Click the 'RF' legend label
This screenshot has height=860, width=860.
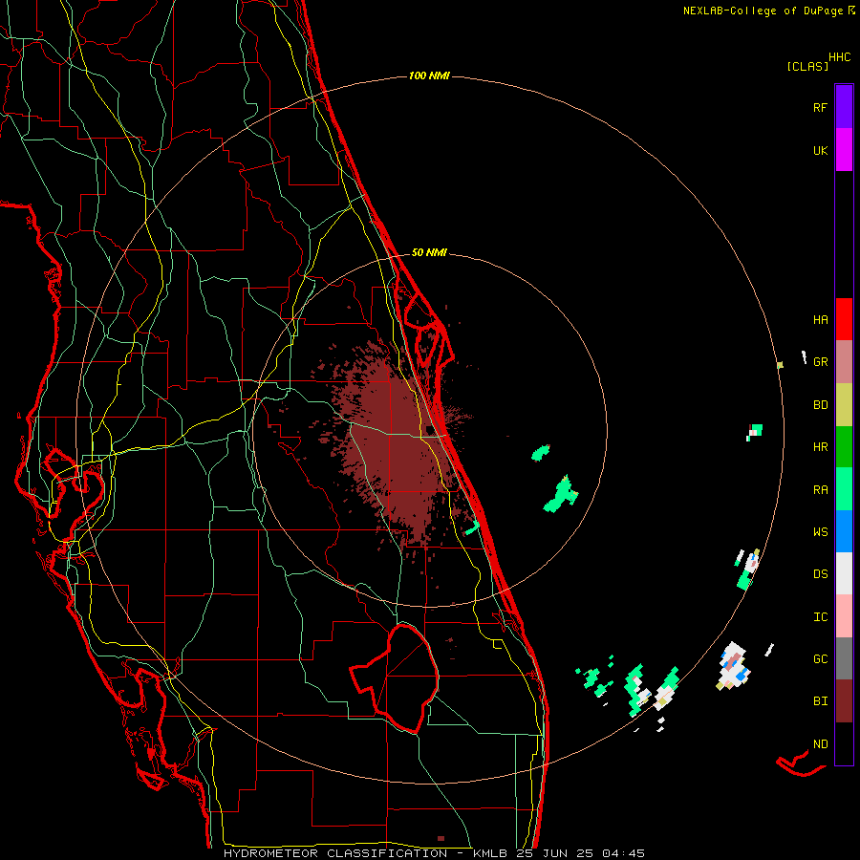(x=820, y=107)
